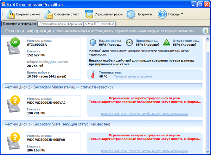Click free space value 20 754 Мб
The width and height of the screenshot is (211, 155).
click(x=35, y=66)
